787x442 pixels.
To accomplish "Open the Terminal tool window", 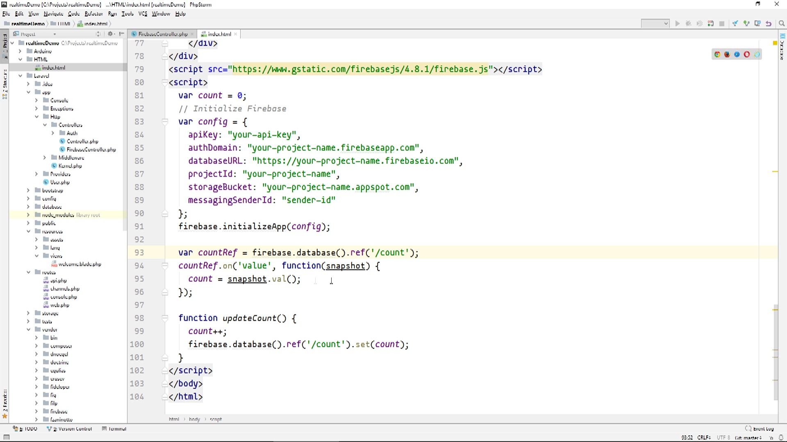I will click(114, 428).
